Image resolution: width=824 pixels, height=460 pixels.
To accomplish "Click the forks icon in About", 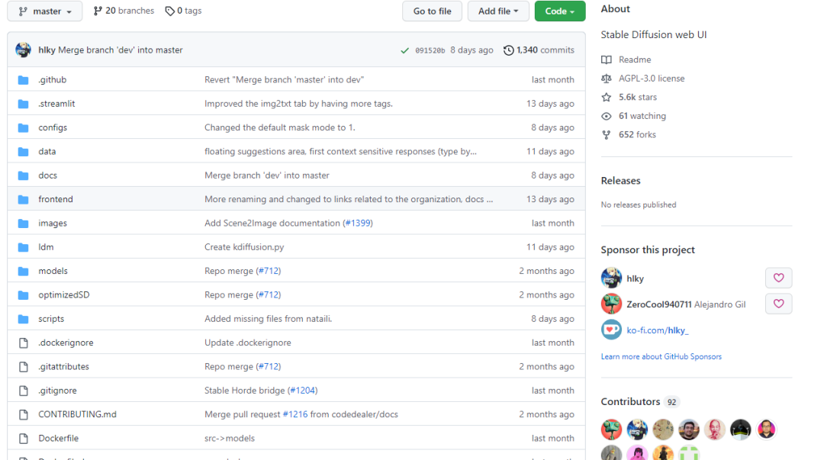I will pyautogui.click(x=607, y=135).
